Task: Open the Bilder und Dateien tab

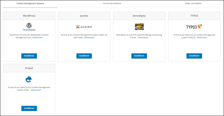Action: pos(193,4)
